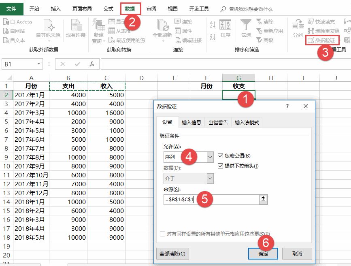Toggle 忽略空值 checkbox
Screen dimensions: 351x266
click(x=221, y=155)
